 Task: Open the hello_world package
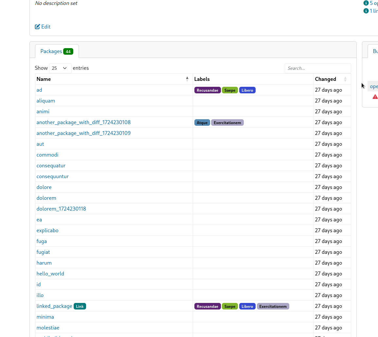pyautogui.click(x=50, y=273)
